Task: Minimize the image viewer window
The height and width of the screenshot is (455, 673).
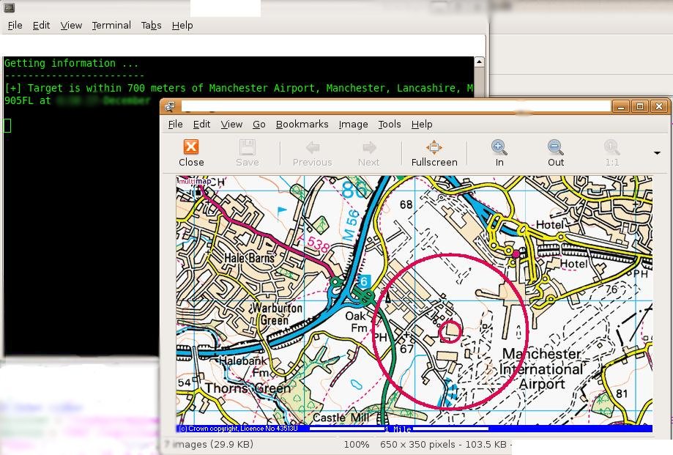Action: [x=620, y=106]
